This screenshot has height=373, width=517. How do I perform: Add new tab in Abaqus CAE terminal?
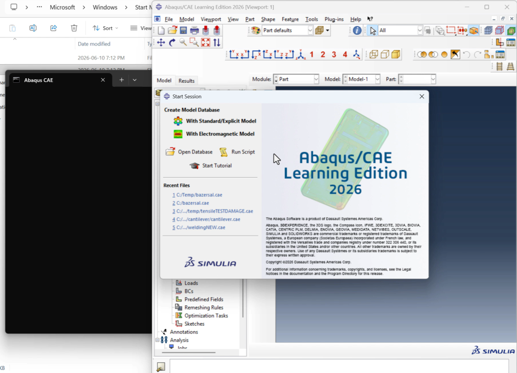121,80
